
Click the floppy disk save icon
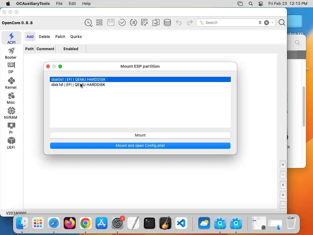click(x=111, y=23)
